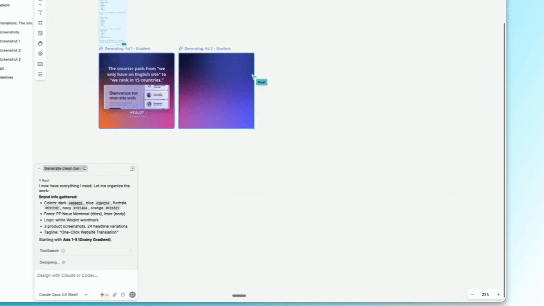Open the layers stack tool icon
This screenshot has width=544, height=306.
click(x=40, y=54)
